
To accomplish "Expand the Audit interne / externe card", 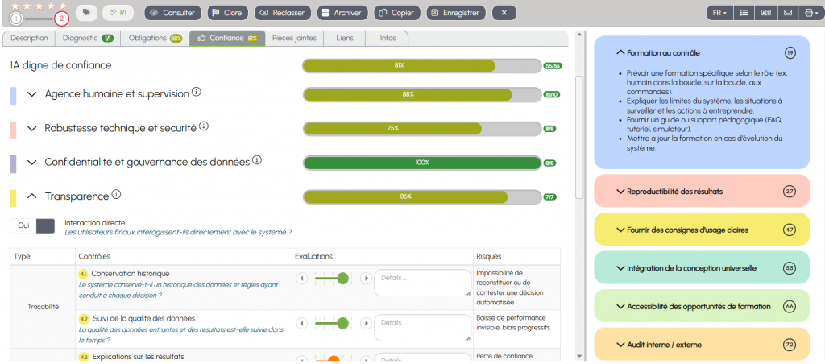I will coord(620,345).
